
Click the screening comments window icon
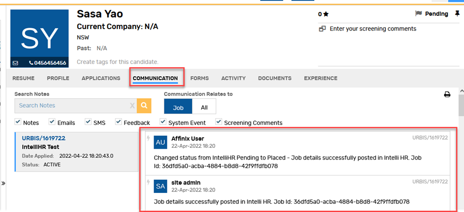tap(322, 29)
